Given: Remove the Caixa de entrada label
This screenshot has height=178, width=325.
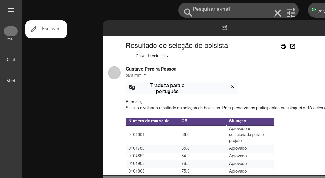Looking at the screenshot, I should tap(167, 56).
